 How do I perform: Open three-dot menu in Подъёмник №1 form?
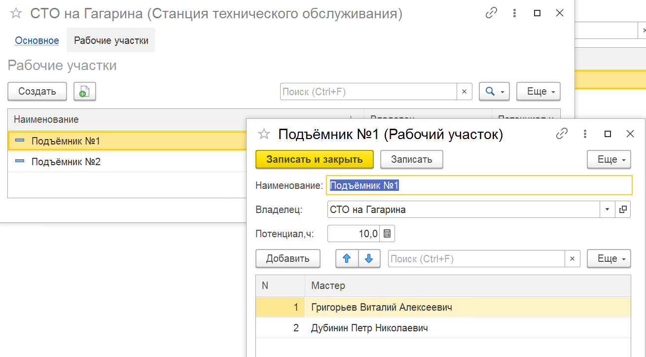[585, 134]
